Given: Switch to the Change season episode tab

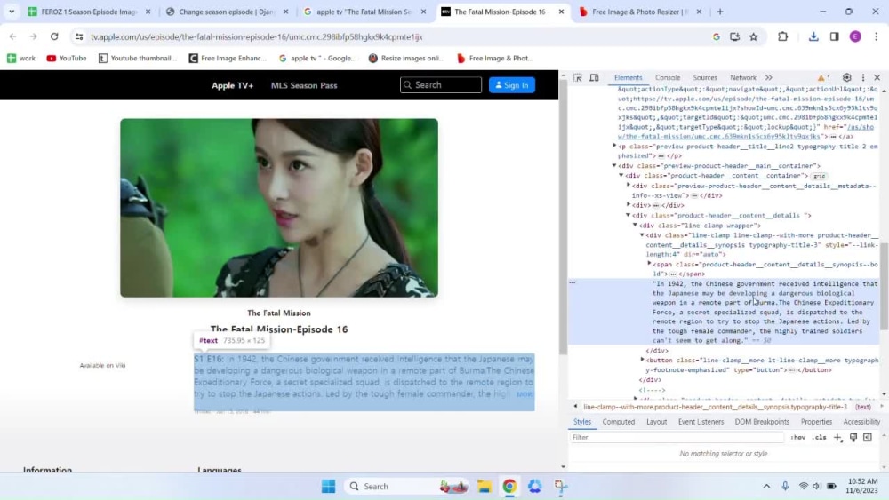Looking at the screenshot, I should click(226, 12).
